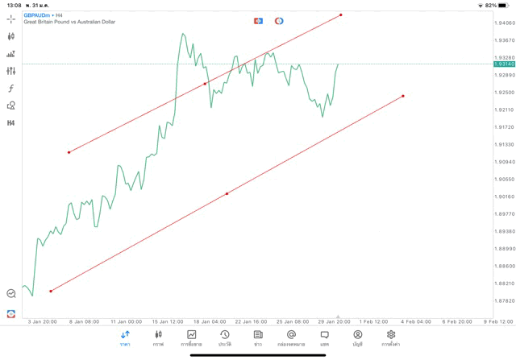The image size is (516, 360).
Task: Open the bar chart settings icon in sidebar
Action: (x=10, y=54)
